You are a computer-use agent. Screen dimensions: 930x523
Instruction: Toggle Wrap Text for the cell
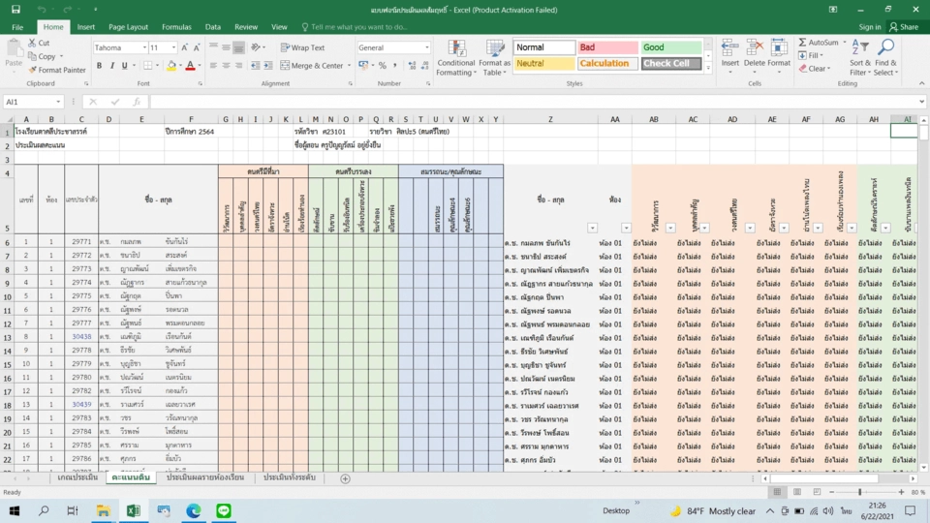(303, 47)
